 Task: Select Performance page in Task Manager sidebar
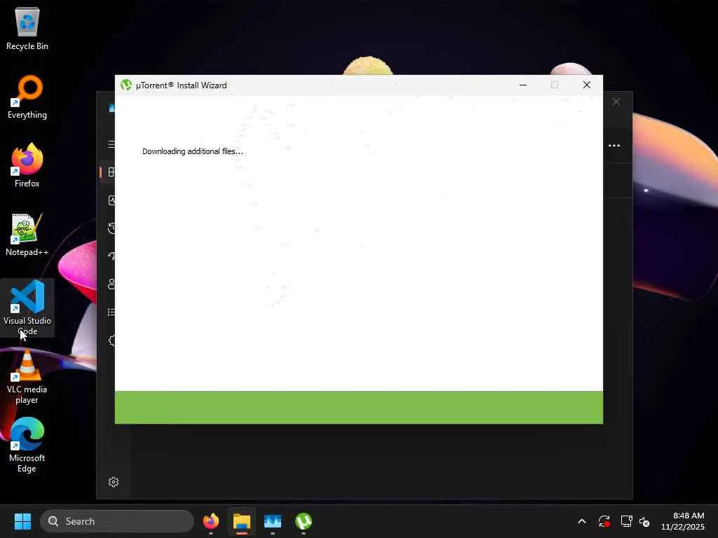pyautogui.click(x=111, y=200)
